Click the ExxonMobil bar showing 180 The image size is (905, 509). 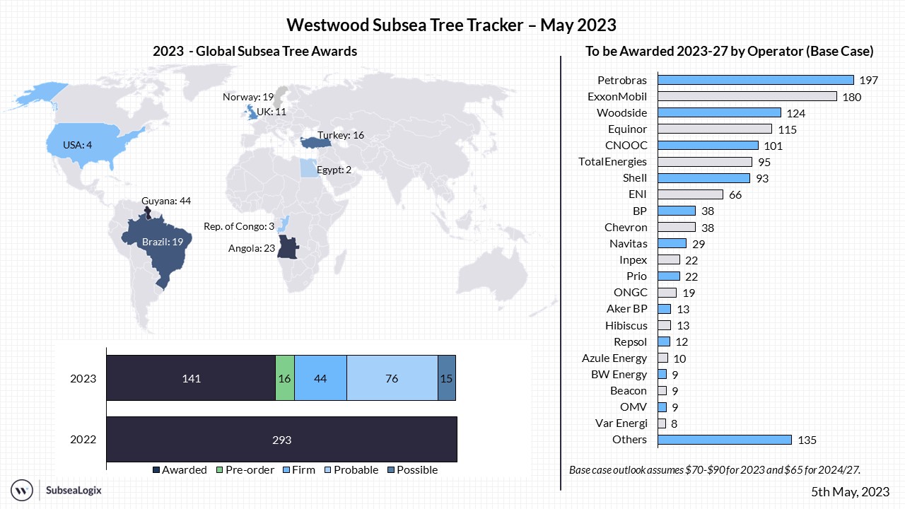click(747, 96)
